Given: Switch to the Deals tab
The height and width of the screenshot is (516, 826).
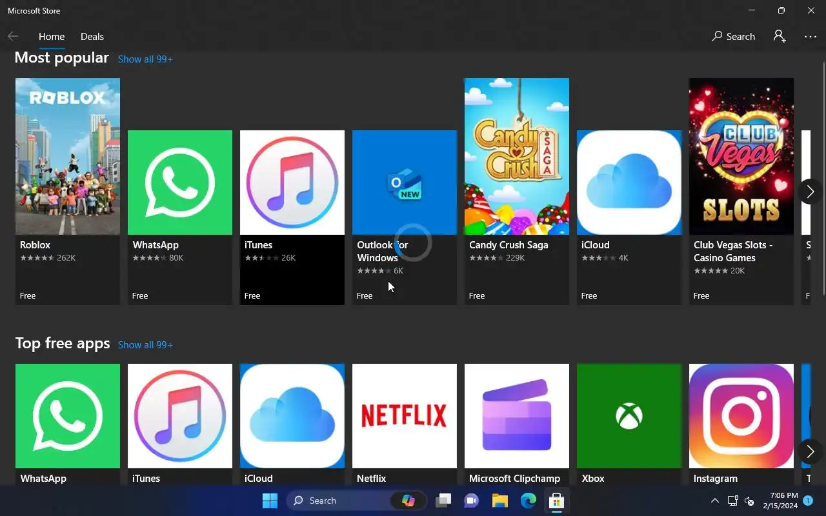Looking at the screenshot, I should [92, 37].
